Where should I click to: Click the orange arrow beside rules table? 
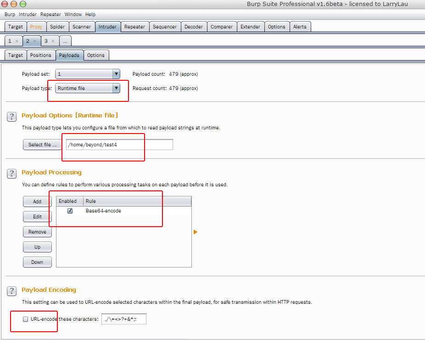(196, 232)
